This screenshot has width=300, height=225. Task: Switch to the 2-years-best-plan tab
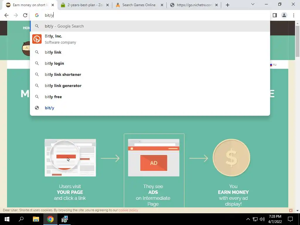(x=85, y=5)
